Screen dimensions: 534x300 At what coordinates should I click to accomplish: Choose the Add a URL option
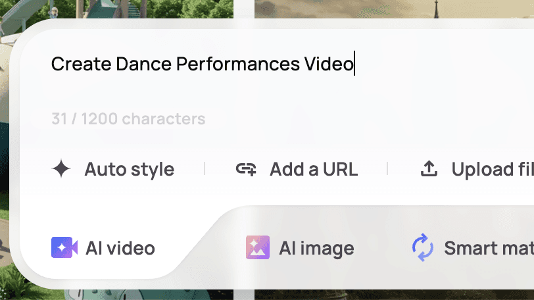pyautogui.click(x=297, y=169)
